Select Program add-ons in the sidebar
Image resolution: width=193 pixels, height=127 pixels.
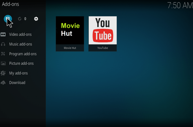(23, 54)
